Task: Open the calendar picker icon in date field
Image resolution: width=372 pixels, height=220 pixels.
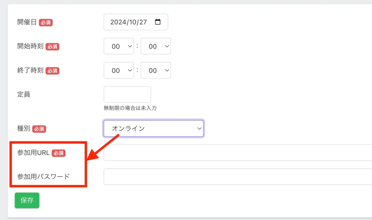Action: (158, 22)
